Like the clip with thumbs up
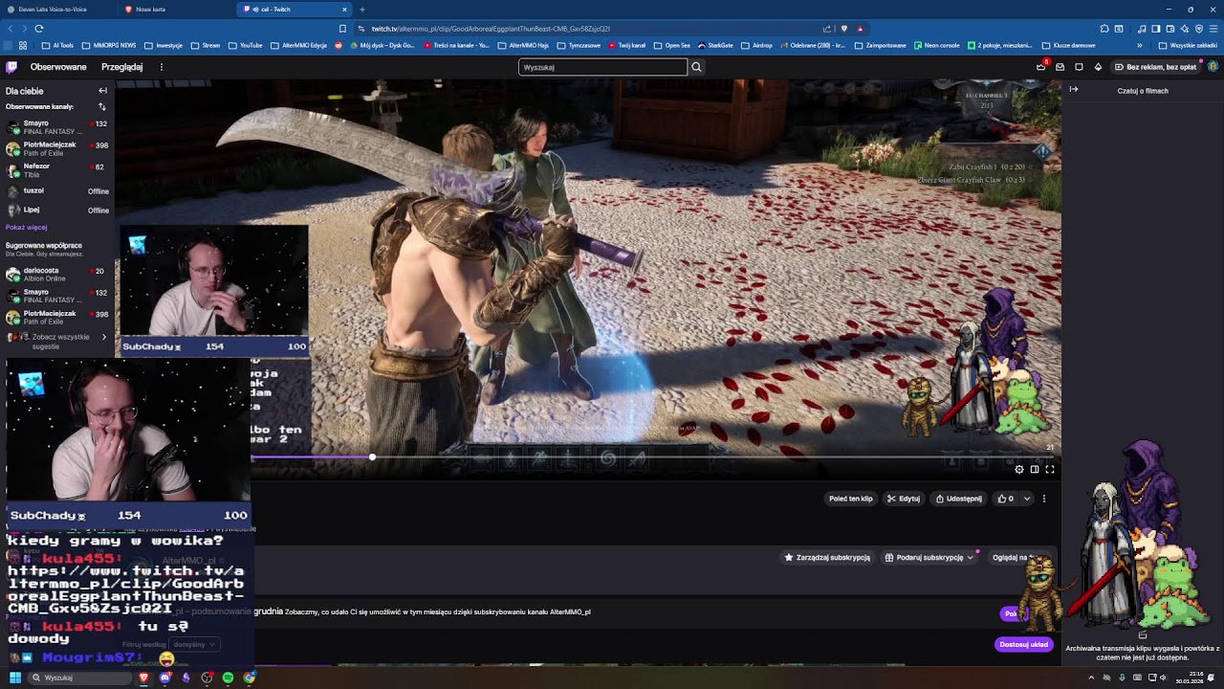The image size is (1224, 689). click(1006, 499)
